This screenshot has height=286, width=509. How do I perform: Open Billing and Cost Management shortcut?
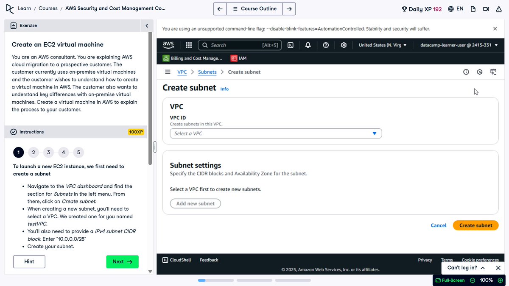coord(193,58)
